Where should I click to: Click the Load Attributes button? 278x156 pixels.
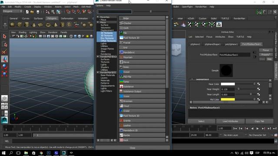coord(230,121)
